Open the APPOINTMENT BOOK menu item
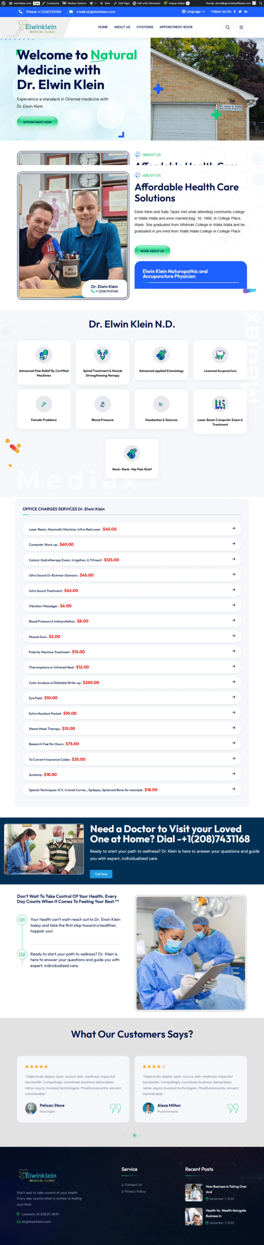Image resolution: width=264 pixels, height=1245 pixels. 176,27
